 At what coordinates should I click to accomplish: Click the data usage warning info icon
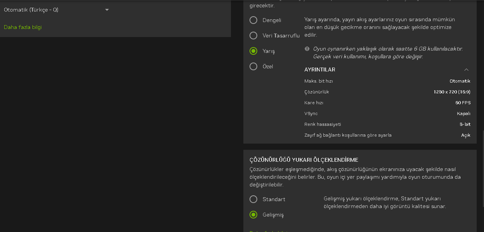(x=307, y=49)
